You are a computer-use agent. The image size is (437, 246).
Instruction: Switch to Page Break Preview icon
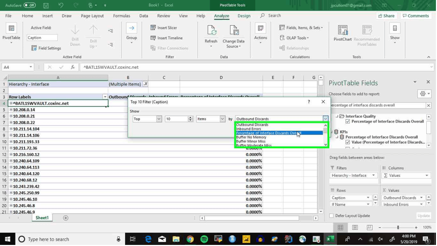coord(369,228)
